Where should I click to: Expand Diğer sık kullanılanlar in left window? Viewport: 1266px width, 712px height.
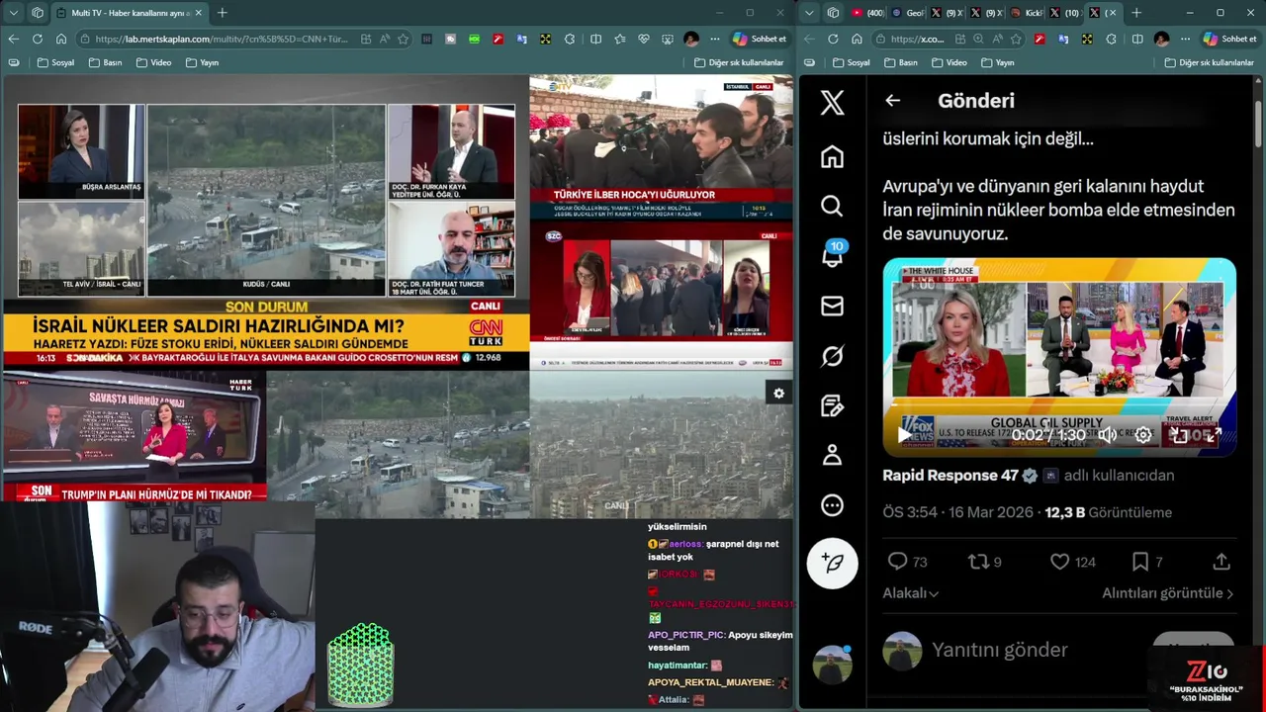pyautogui.click(x=739, y=62)
